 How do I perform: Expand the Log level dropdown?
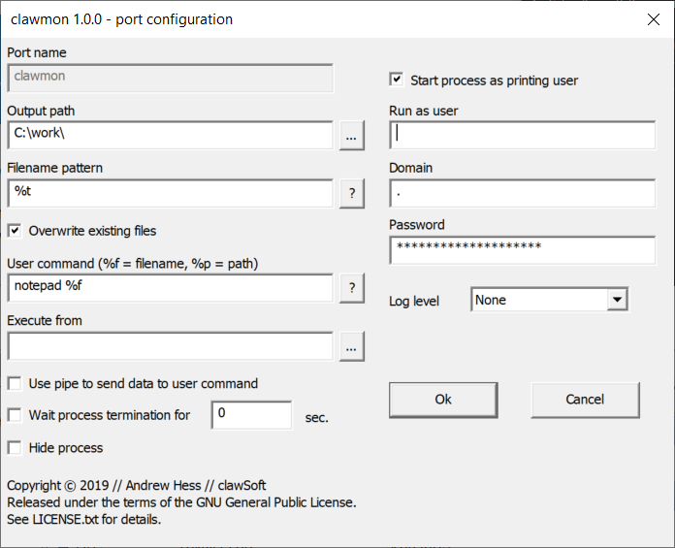point(617,300)
